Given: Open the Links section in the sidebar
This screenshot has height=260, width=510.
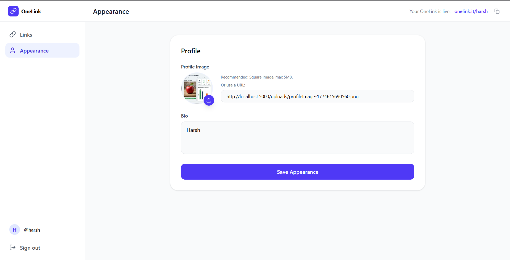Looking at the screenshot, I should tap(26, 34).
